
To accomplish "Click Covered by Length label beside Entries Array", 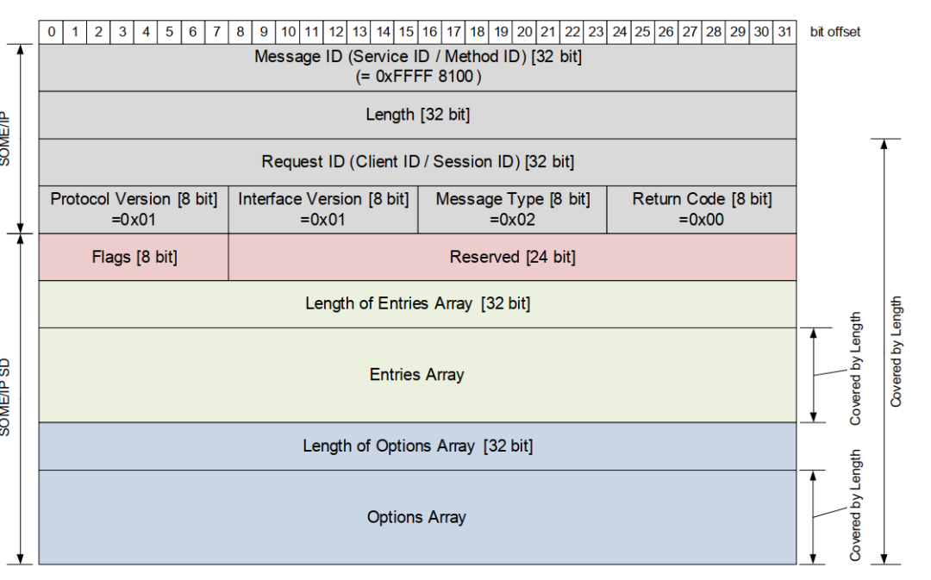I will tap(855, 369).
